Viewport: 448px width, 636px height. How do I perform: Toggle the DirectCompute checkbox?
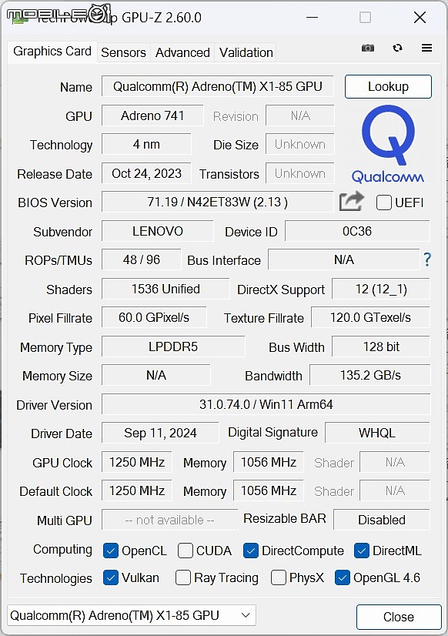[x=250, y=551]
